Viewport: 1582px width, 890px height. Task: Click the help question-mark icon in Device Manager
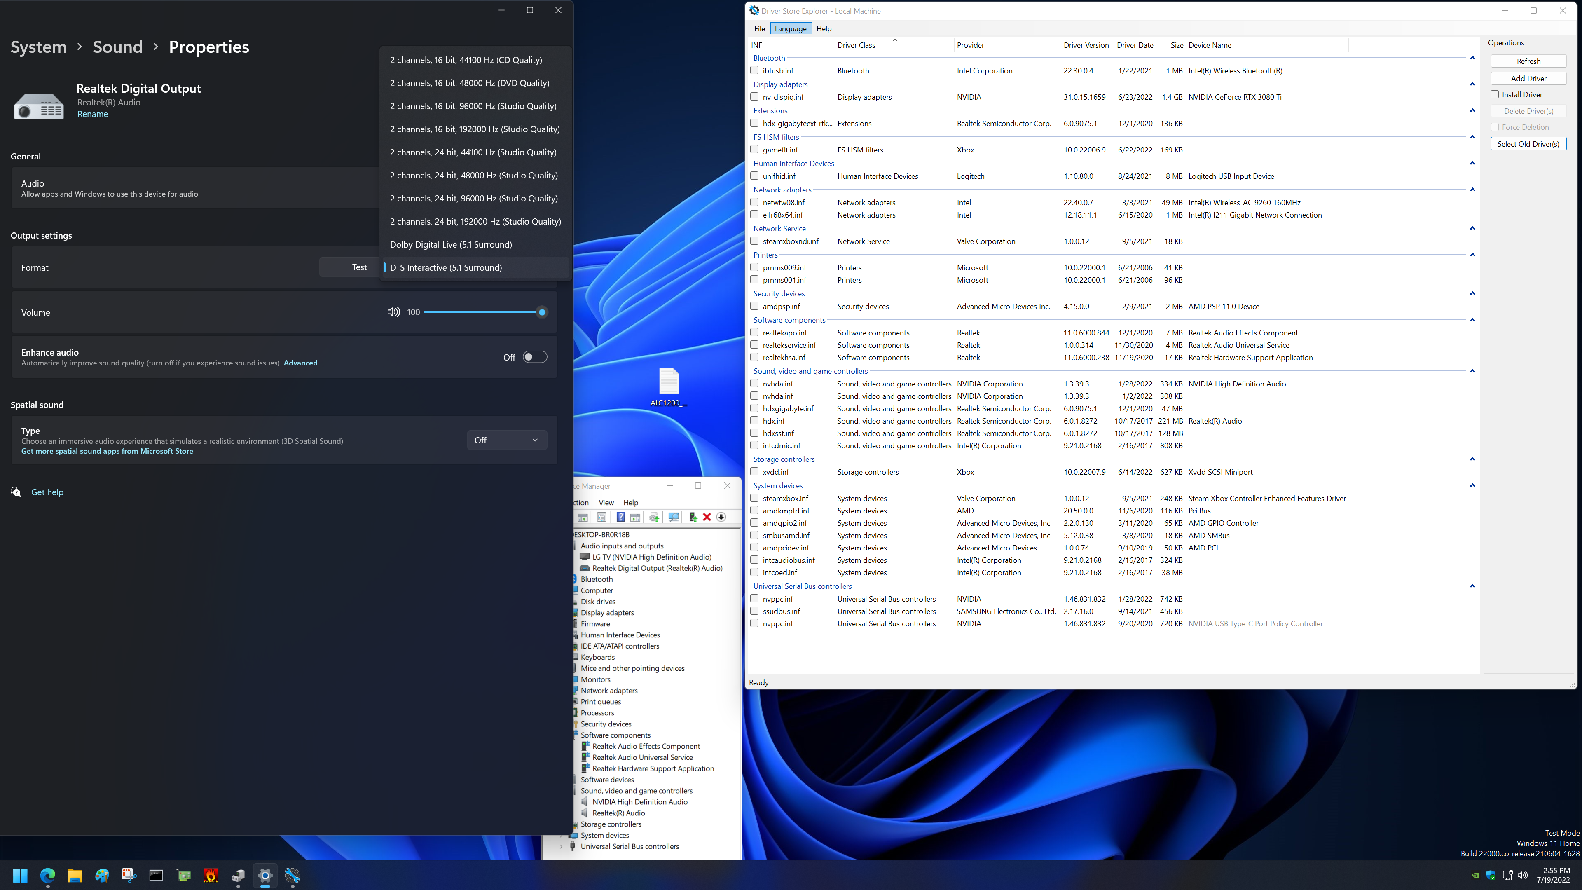(620, 517)
